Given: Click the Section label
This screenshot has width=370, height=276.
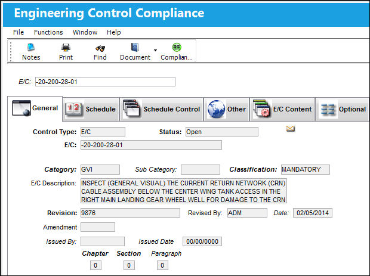Looking at the screenshot, I should point(128,253).
